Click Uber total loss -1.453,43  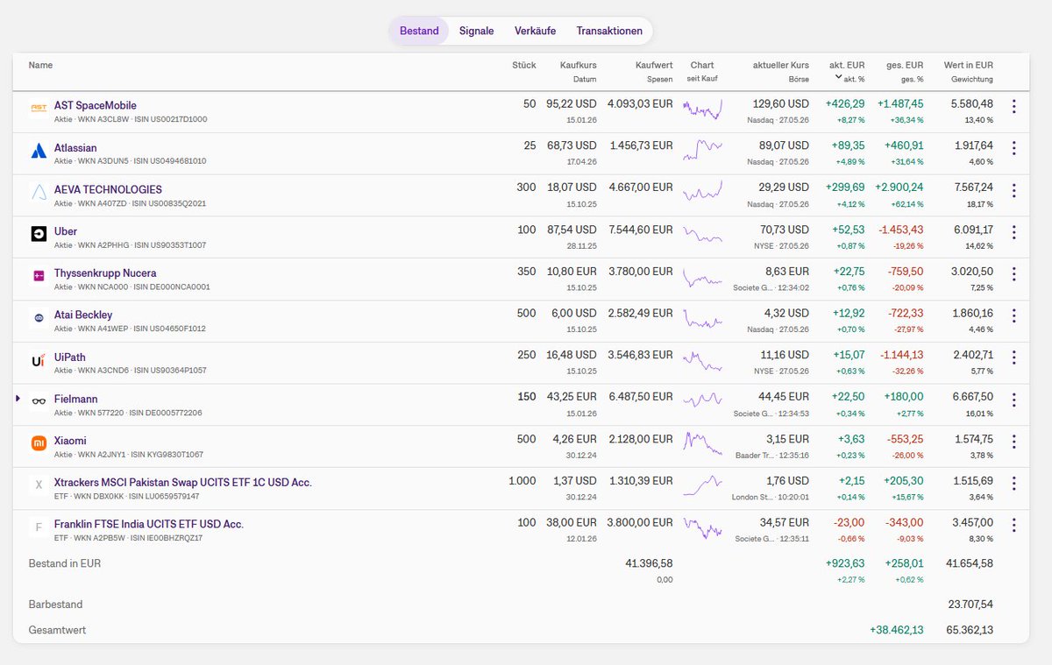[900, 230]
